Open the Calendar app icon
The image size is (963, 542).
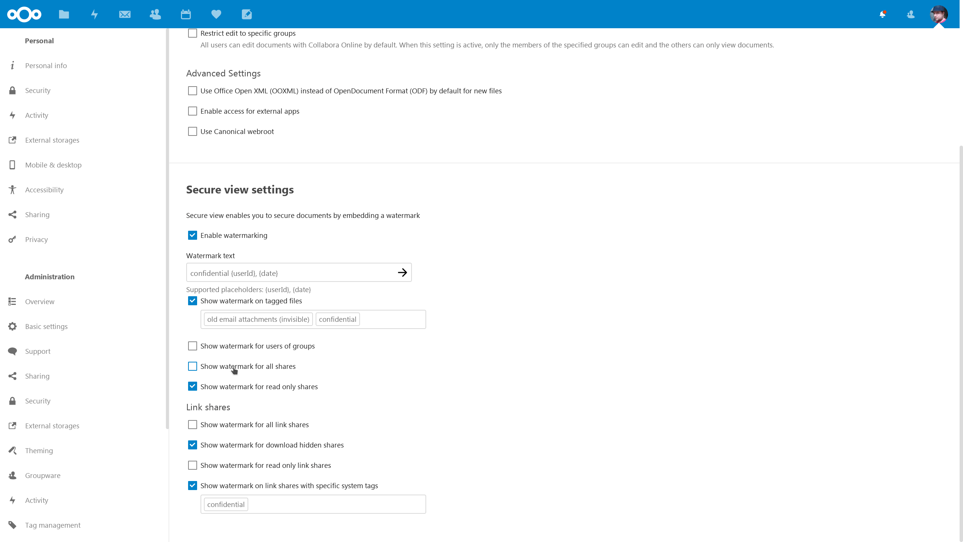pyautogui.click(x=186, y=14)
